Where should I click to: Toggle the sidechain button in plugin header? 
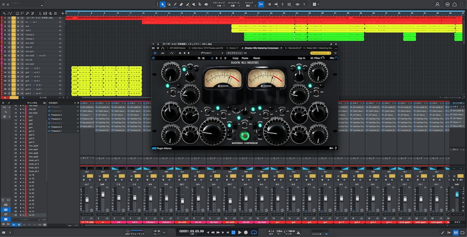(234, 53)
